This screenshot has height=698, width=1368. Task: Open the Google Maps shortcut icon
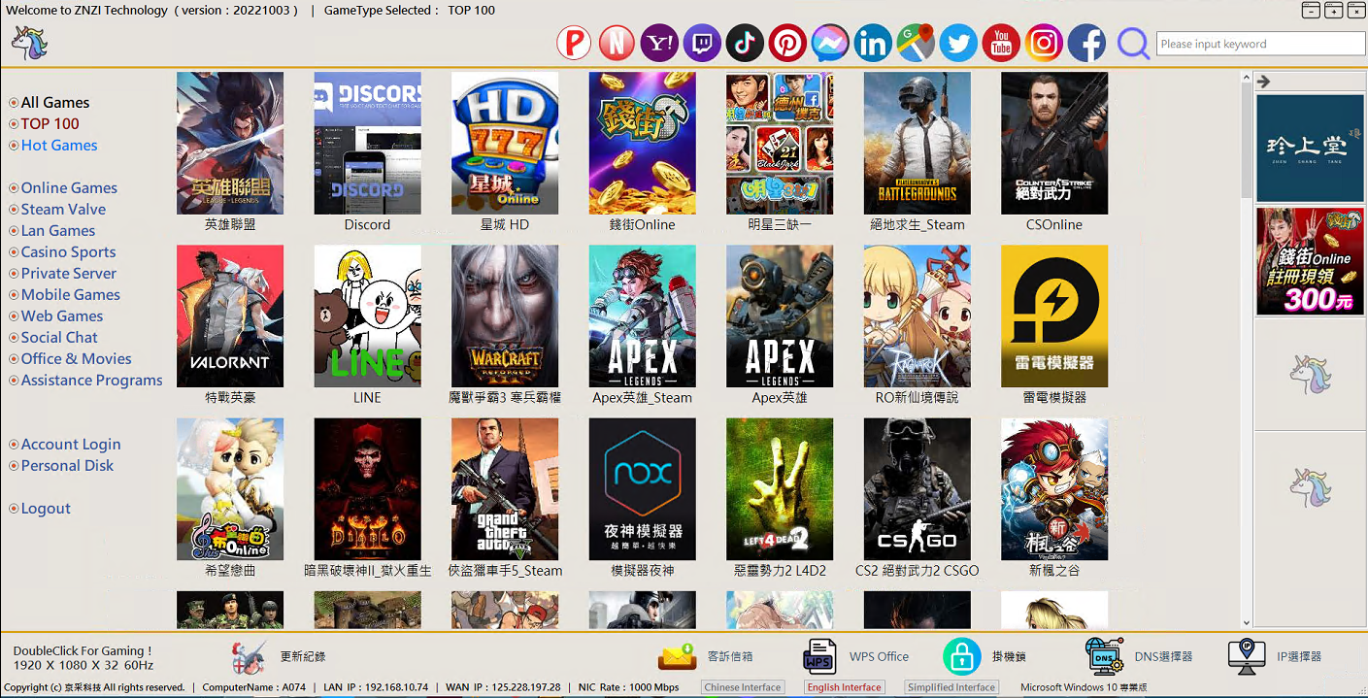click(916, 44)
